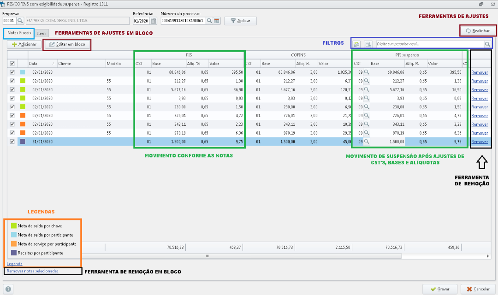Uncheck the first row's checkbox
Image resolution: width=498 pixels, height=295 pixels.
(12, 72)
